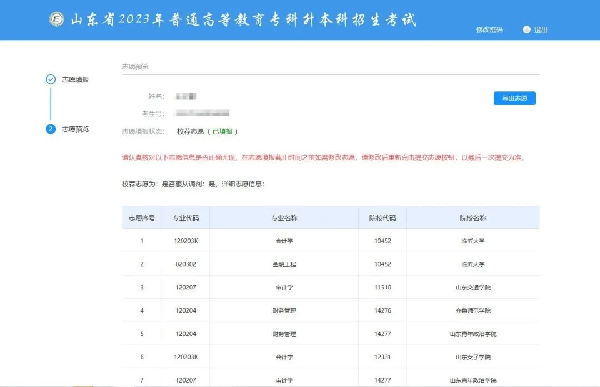Viewport: 600px width, 387px height.
Task: Click the 志愿序号 column header
Action: [x=142, y=218]
